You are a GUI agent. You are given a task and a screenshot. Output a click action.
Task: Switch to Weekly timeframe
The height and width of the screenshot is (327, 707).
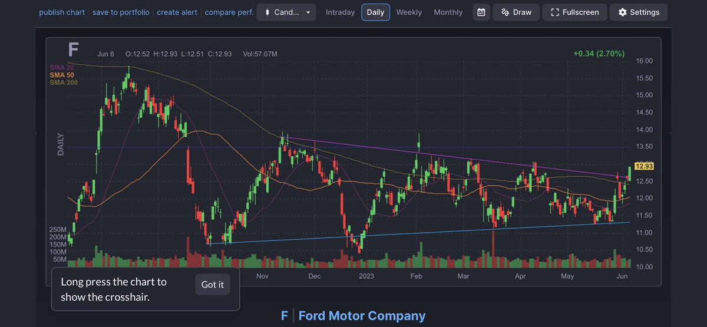pyautogui.click(x=409, y=12)
